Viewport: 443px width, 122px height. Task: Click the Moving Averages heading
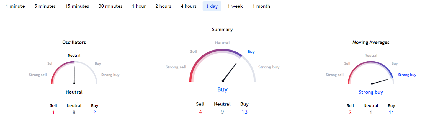tap(371, 42)
